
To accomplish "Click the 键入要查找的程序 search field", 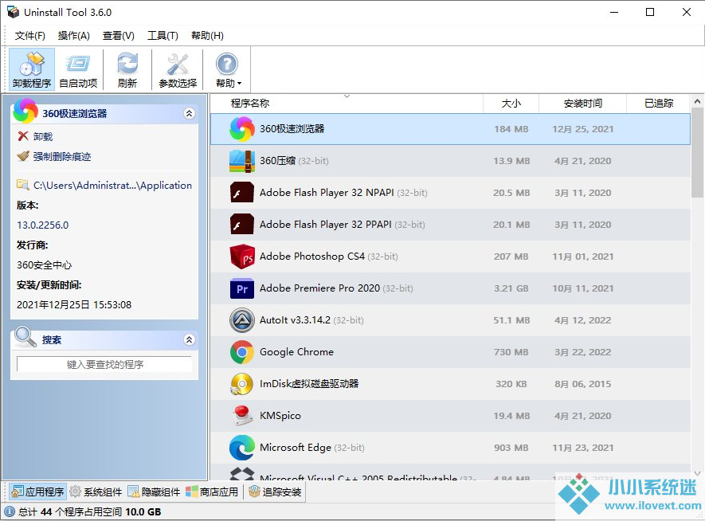I will 104,364.
